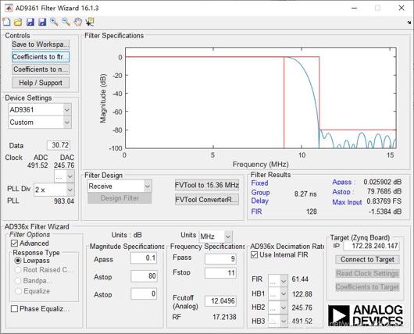414x334 pixels.
Task: Enable the Phase Equalization checkbox
Action: click(x=14, y=309)
